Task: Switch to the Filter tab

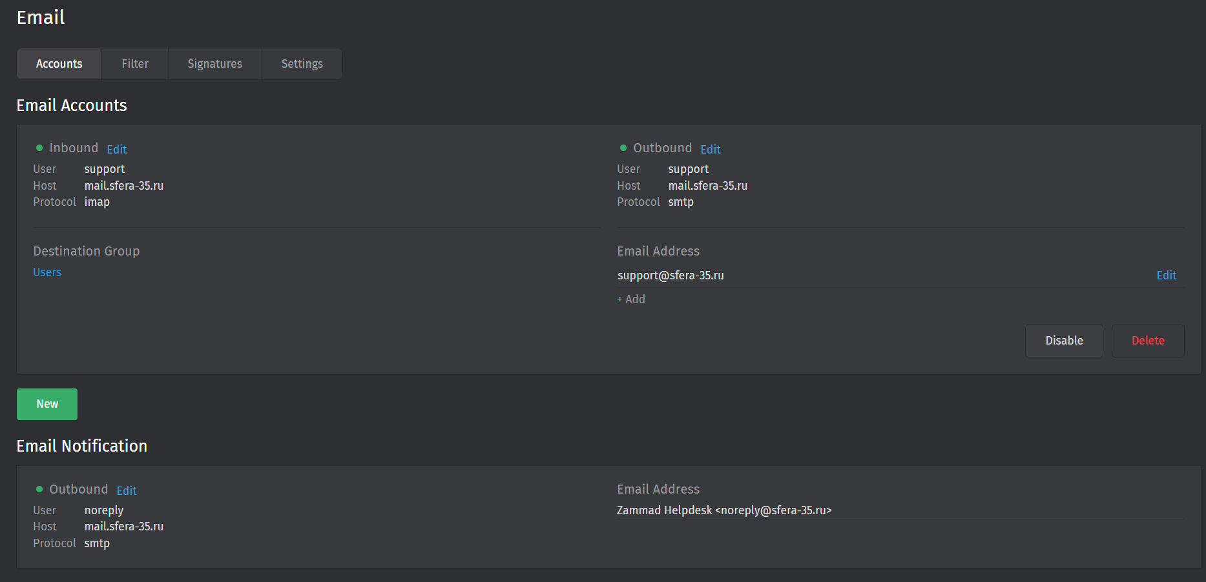Action: (134, 63)
